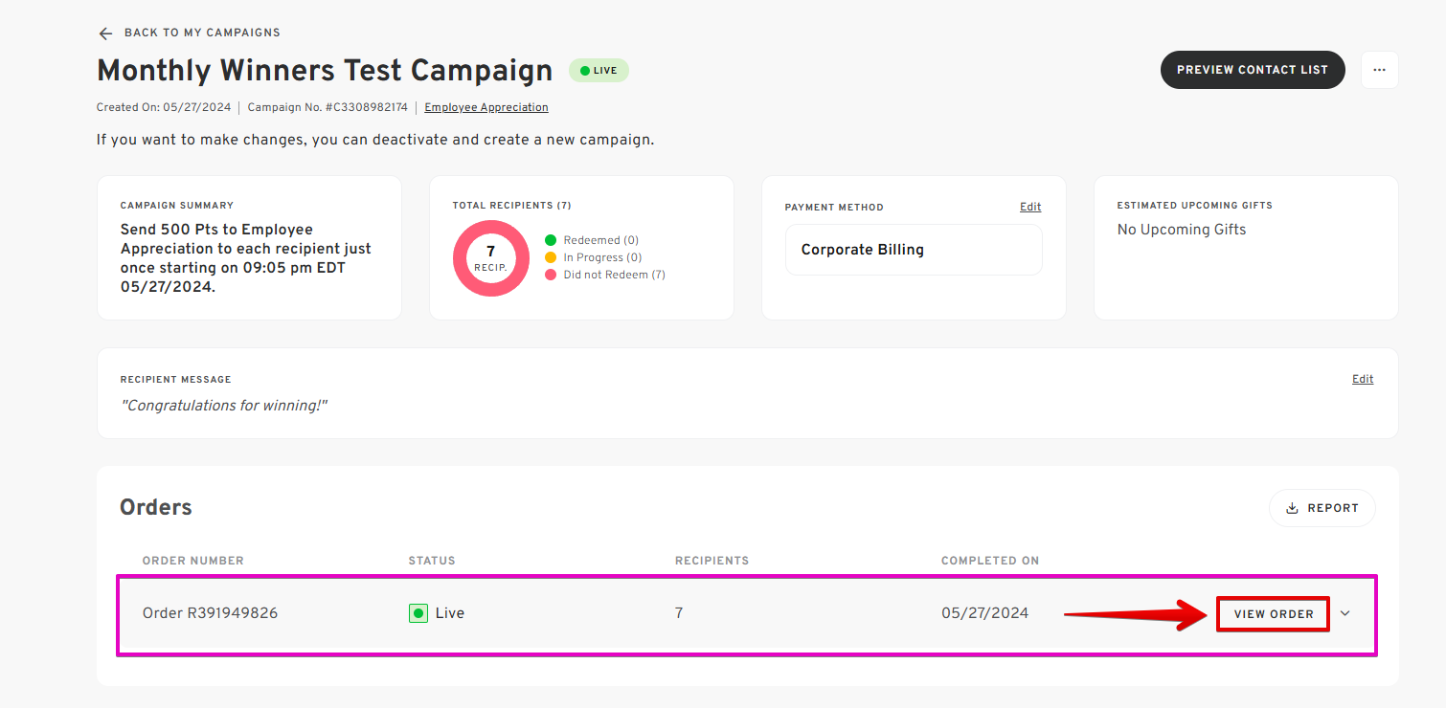Screen dimensions: 1446x708
Task: Click completed date 05/27/2024 in order row
Action: (984, 613)
